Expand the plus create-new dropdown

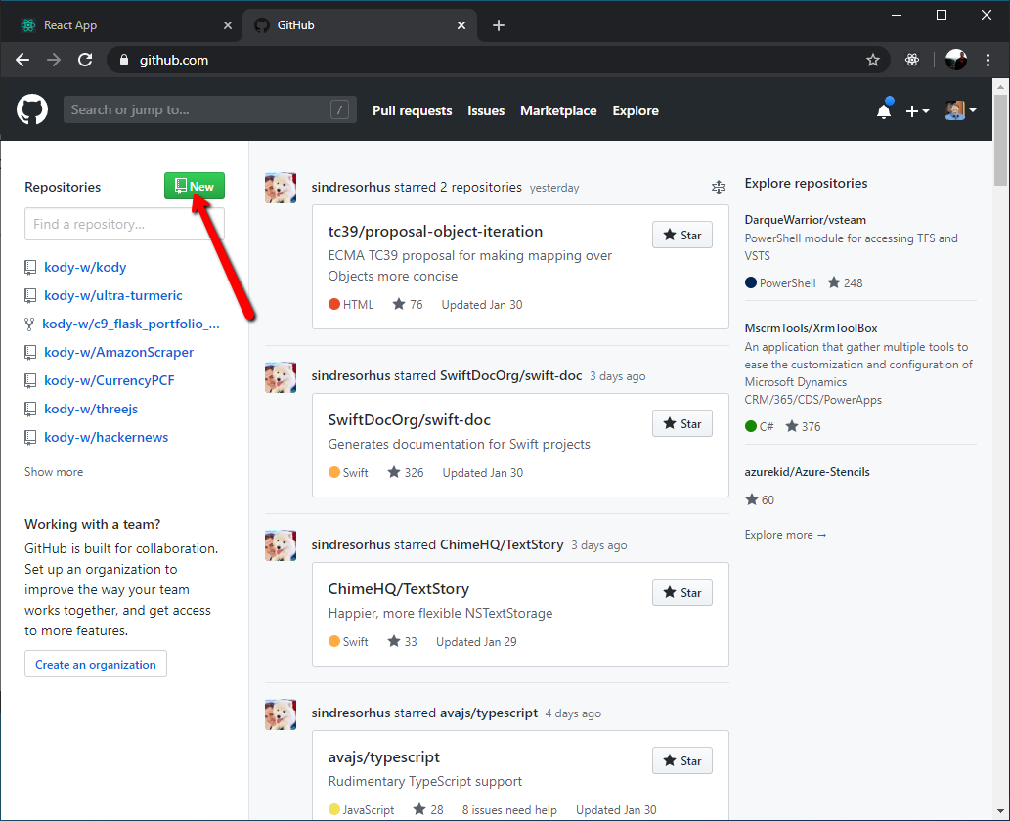tap(917, 110)
